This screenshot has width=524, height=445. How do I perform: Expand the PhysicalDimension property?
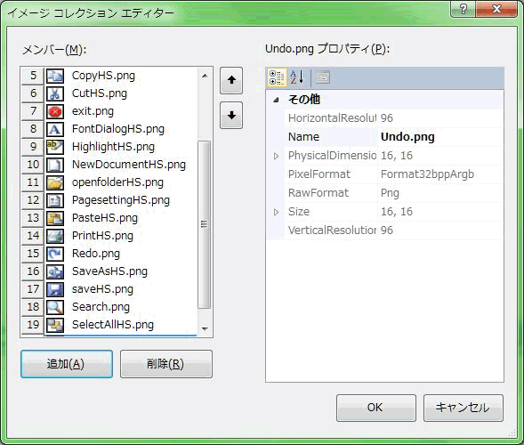point(276,156)
